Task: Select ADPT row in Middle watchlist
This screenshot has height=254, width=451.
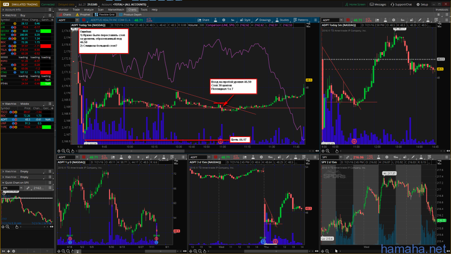Action: click(27, 120)
